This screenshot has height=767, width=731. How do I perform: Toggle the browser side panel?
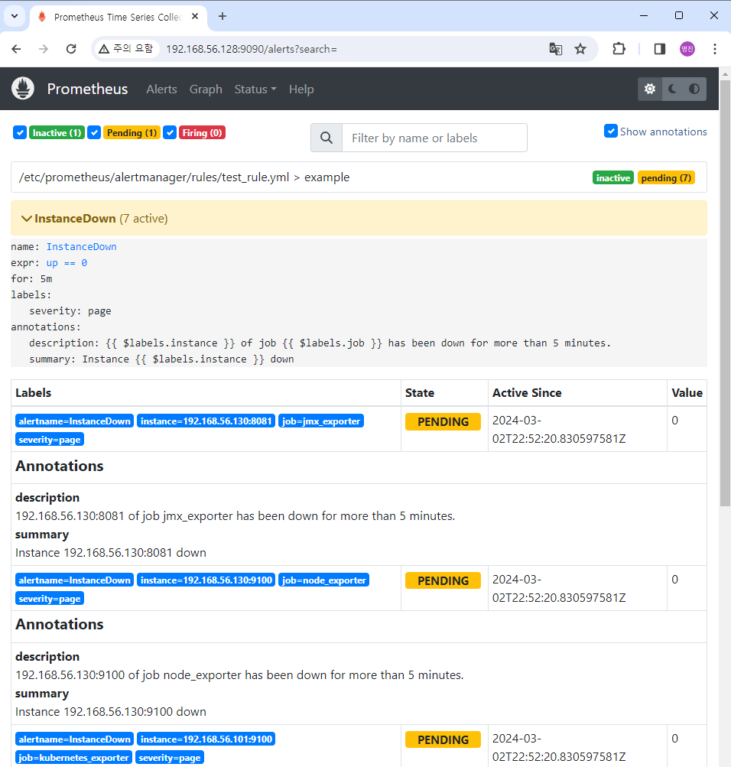point(660,49)
